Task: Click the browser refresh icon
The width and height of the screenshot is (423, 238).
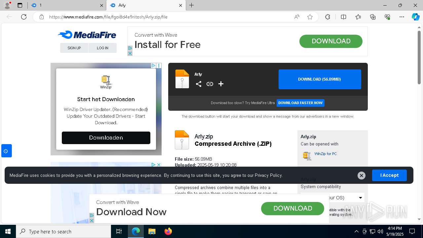Action: point(24,17)
